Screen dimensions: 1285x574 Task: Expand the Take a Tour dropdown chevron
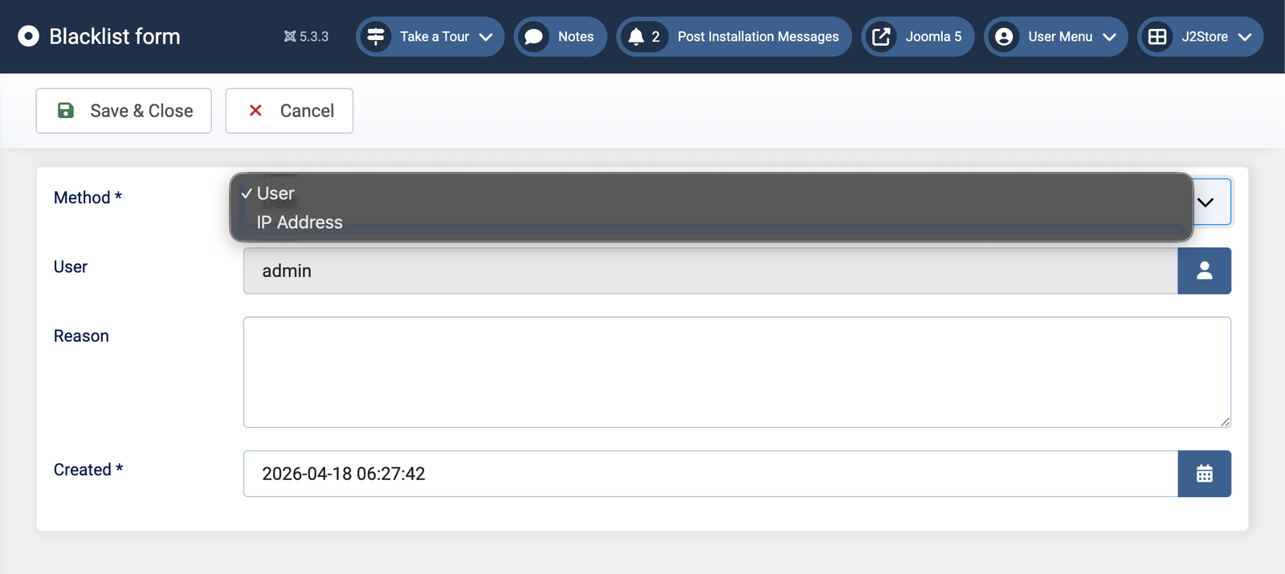click(486, 37)
